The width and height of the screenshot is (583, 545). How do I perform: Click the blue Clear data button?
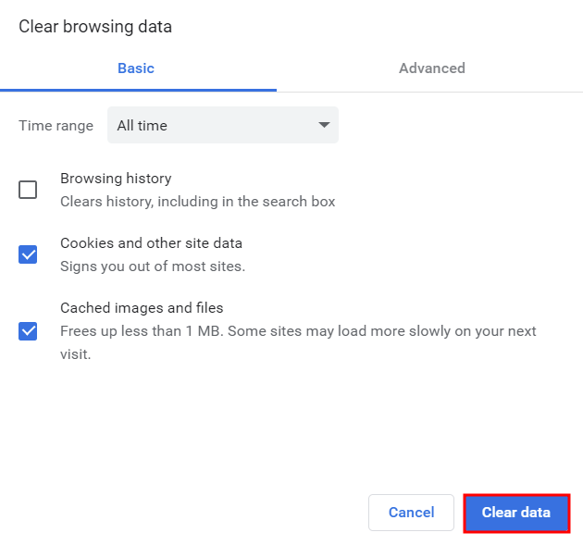click(515, 513)
